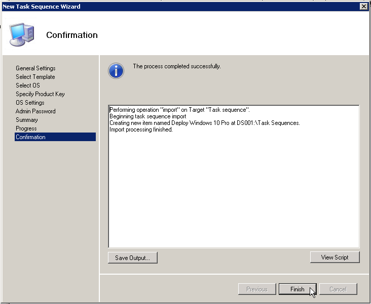Choose the Summary step in sidebar
The image size is (371, 304).
click(27, 120)
